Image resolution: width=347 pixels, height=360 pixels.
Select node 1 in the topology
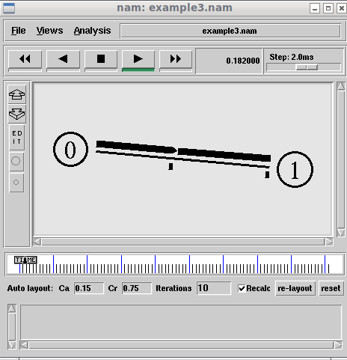pyautogui.click(x=295, y=170)
